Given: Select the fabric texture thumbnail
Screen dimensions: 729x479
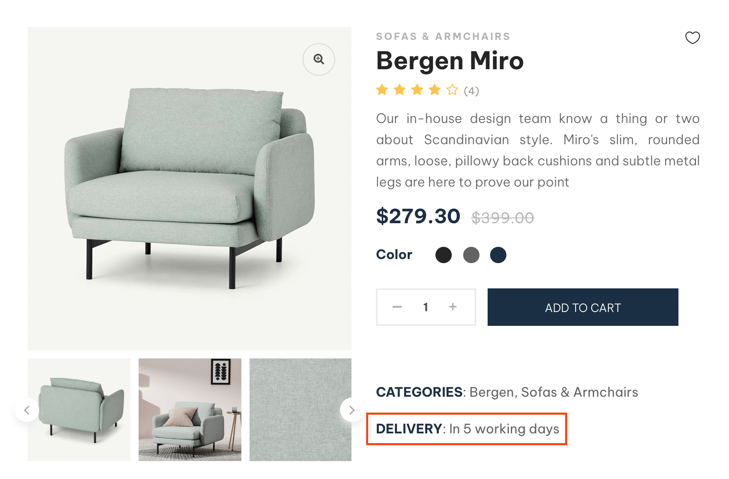Looking at the screenshot, I should [300, 410].
